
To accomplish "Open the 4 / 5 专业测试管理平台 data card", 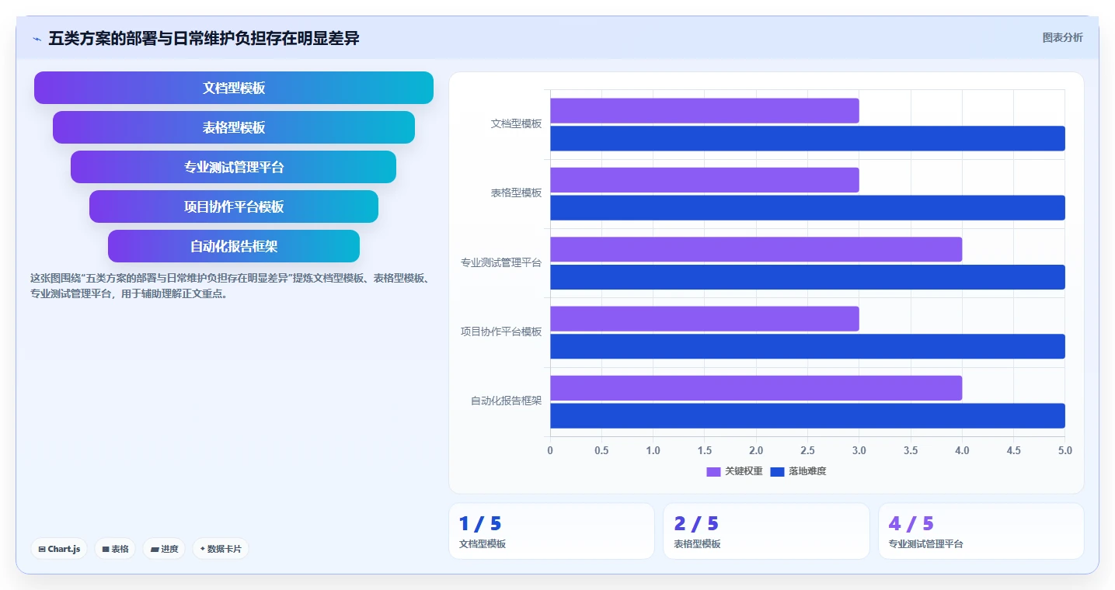I will point(981,531).
